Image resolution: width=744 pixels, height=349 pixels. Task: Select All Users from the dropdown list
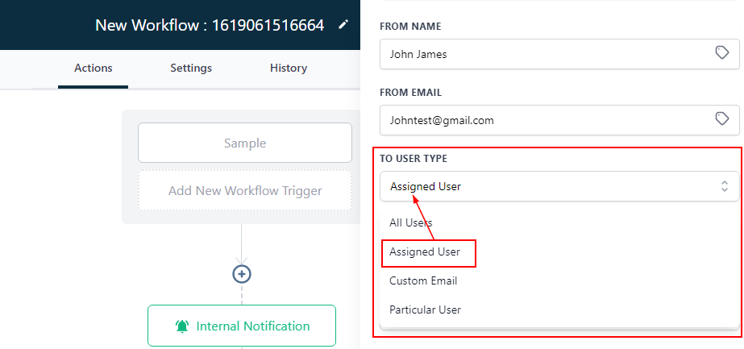point(411,222)
